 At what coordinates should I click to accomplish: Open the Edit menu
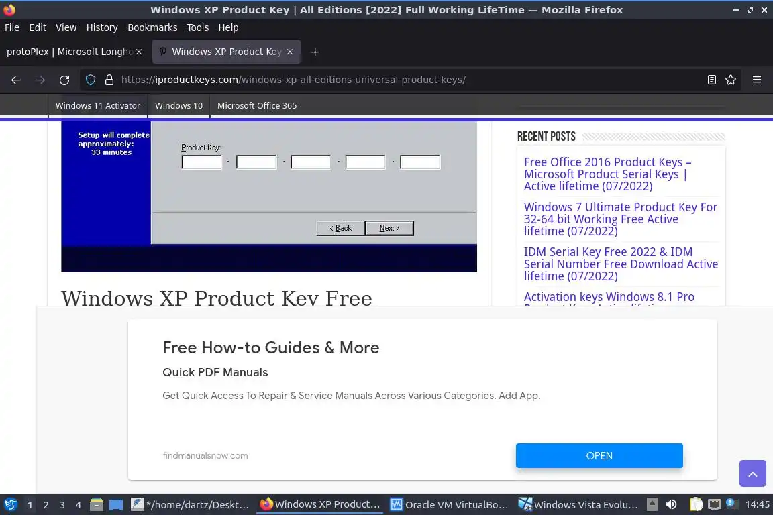click(38, 27)
